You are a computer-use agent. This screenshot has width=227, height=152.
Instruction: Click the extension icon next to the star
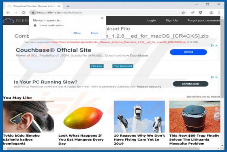click(x=193, y=13)
